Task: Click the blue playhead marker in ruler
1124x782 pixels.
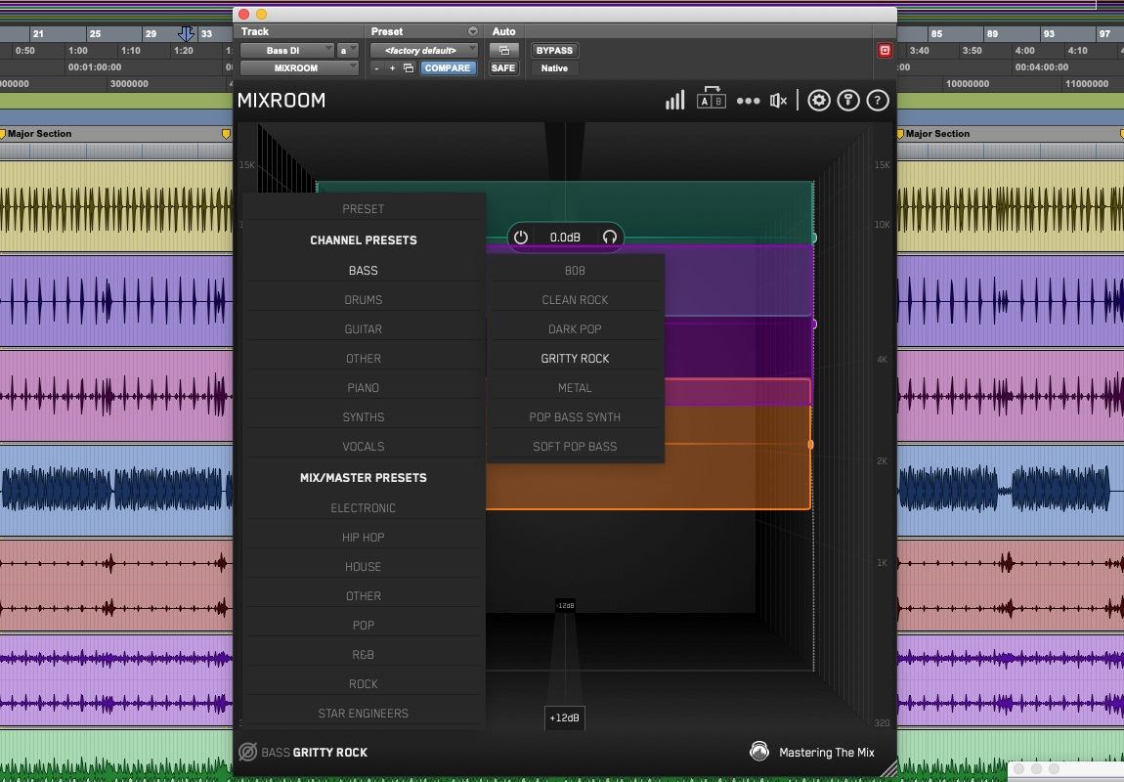Action: click(x=186, y=33)
